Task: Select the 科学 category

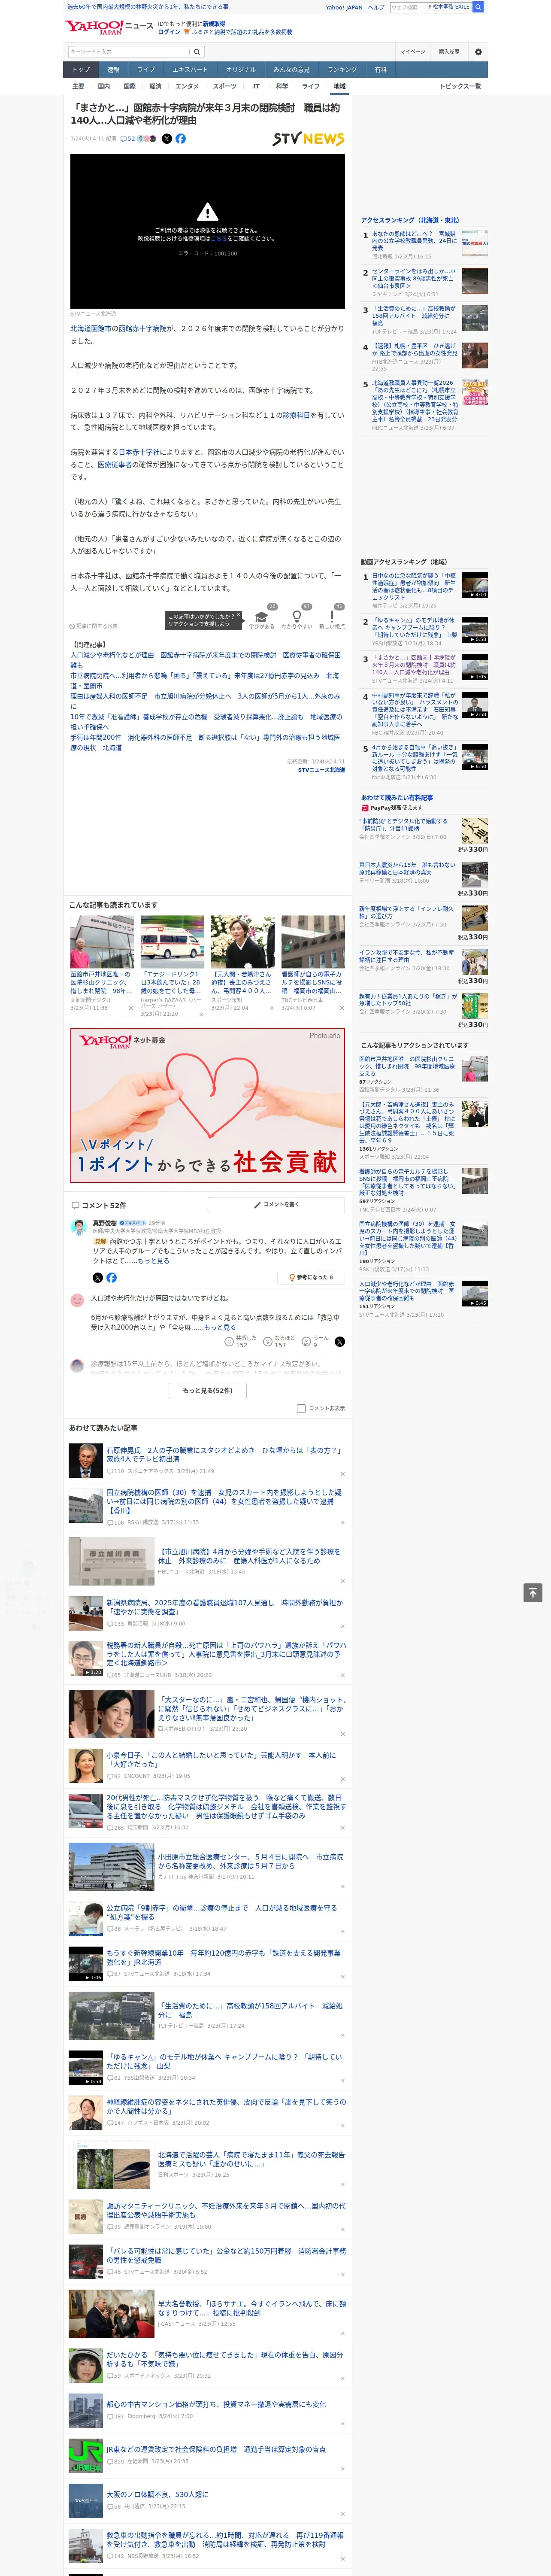Action: point(282,86)
